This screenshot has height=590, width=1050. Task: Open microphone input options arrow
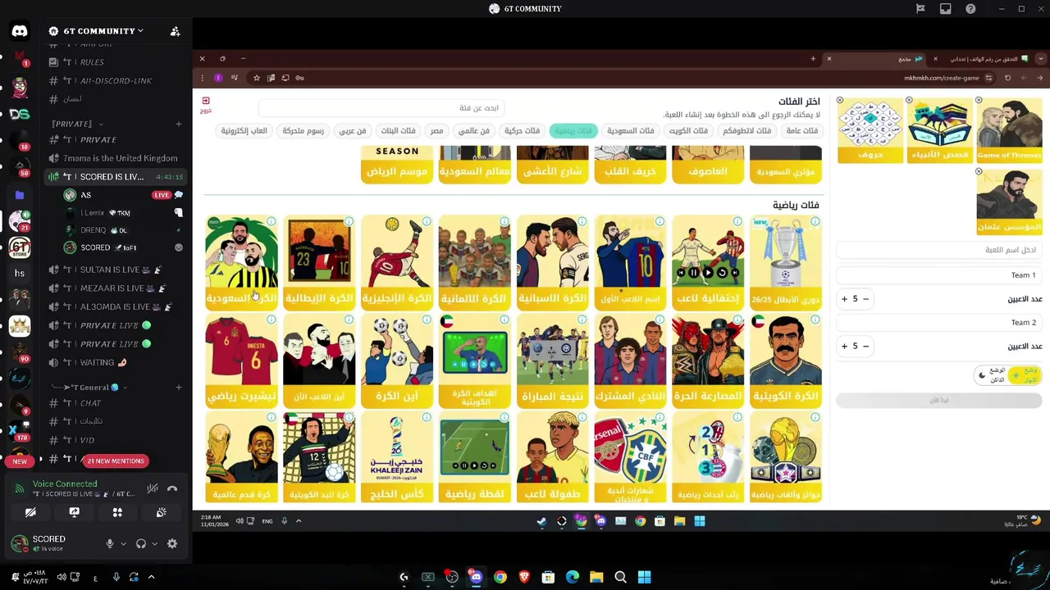pos(124,543)
